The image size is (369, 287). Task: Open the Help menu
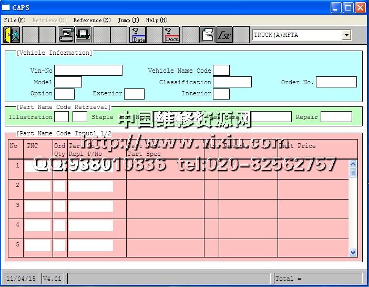(155, 20)
